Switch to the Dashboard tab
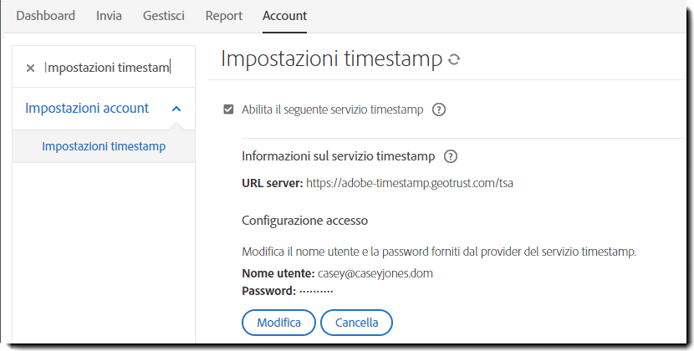This screenshot has height=351, width=694. tap(45, 16)
